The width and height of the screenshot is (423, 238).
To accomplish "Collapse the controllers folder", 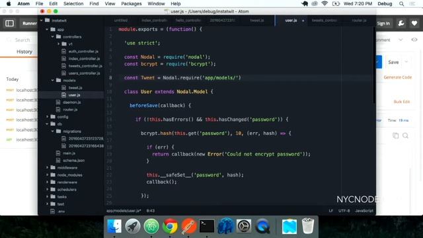I will click(x=53, y=37).
